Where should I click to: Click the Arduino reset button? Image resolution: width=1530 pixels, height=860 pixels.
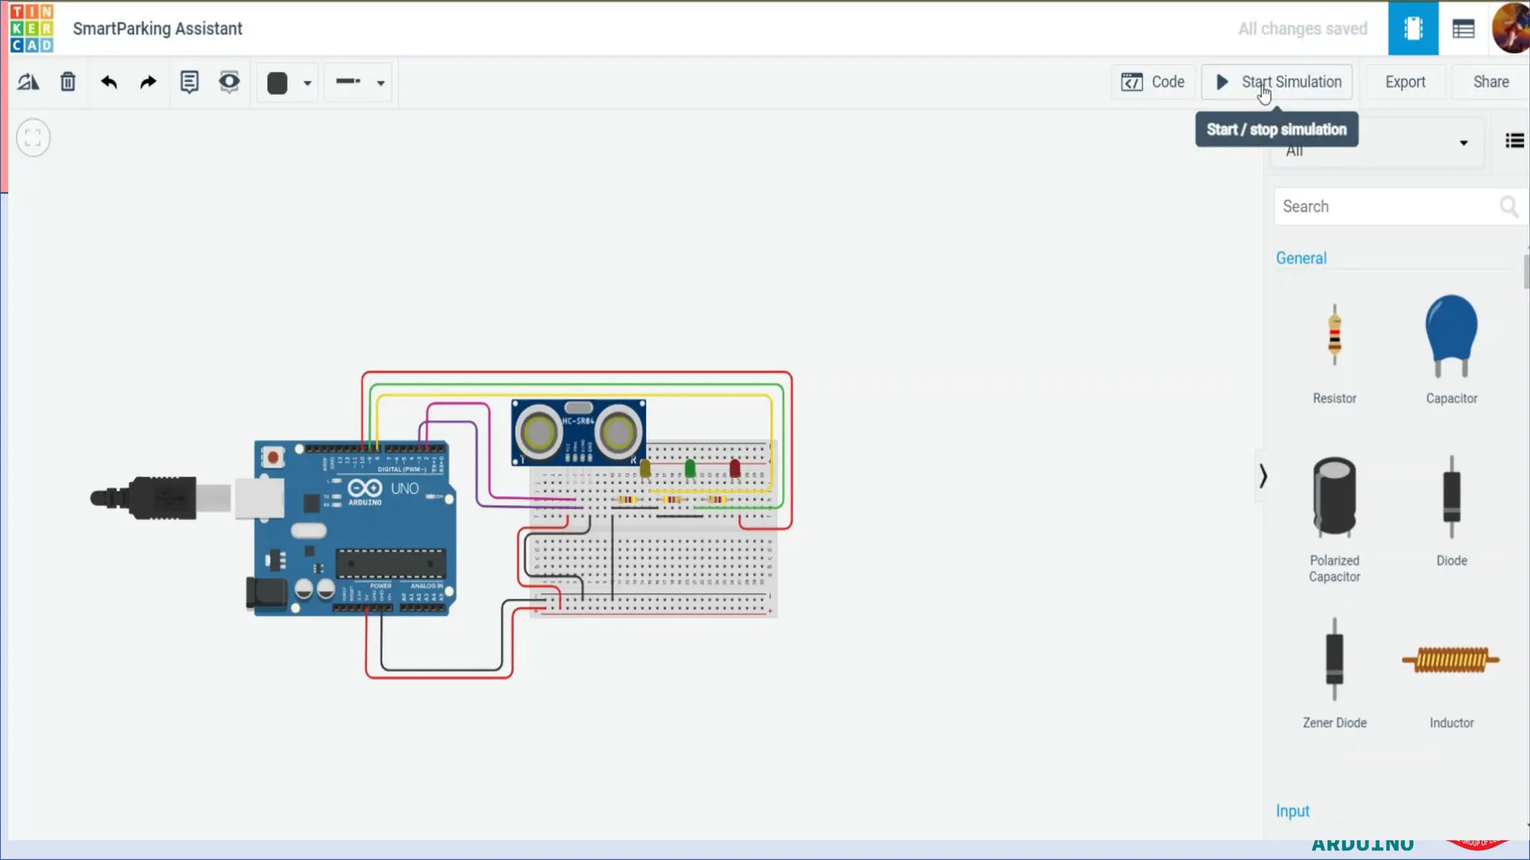click(x=273, y=457)
